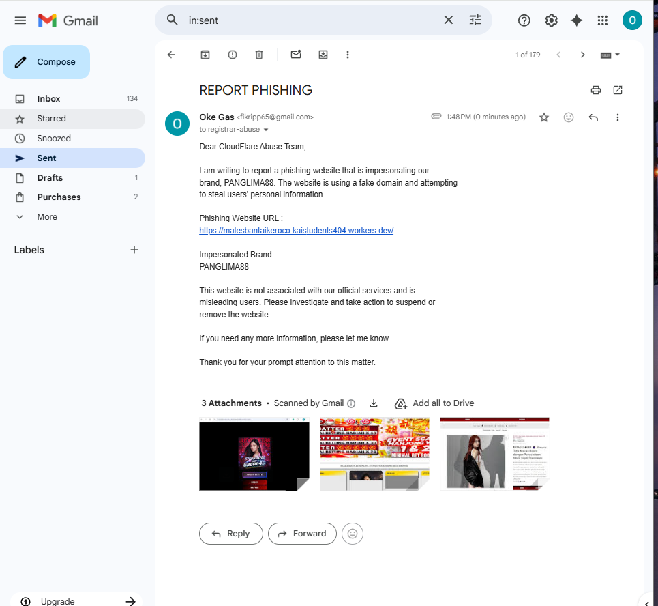
Task: Compose a new email
Action: pos(46,61)
